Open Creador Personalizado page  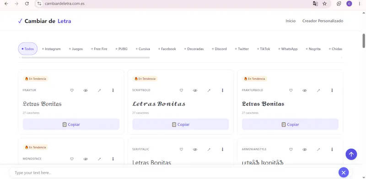pyautogui.click(x=323, y=21)
